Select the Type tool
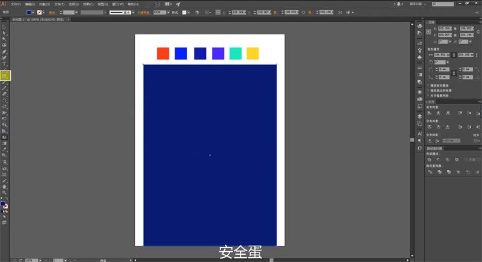This screenshot has height=262, width=482. click(x=4, y=64)
